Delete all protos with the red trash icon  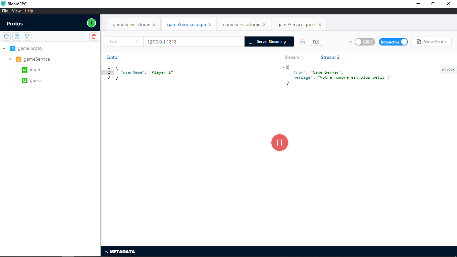[93, 36]
